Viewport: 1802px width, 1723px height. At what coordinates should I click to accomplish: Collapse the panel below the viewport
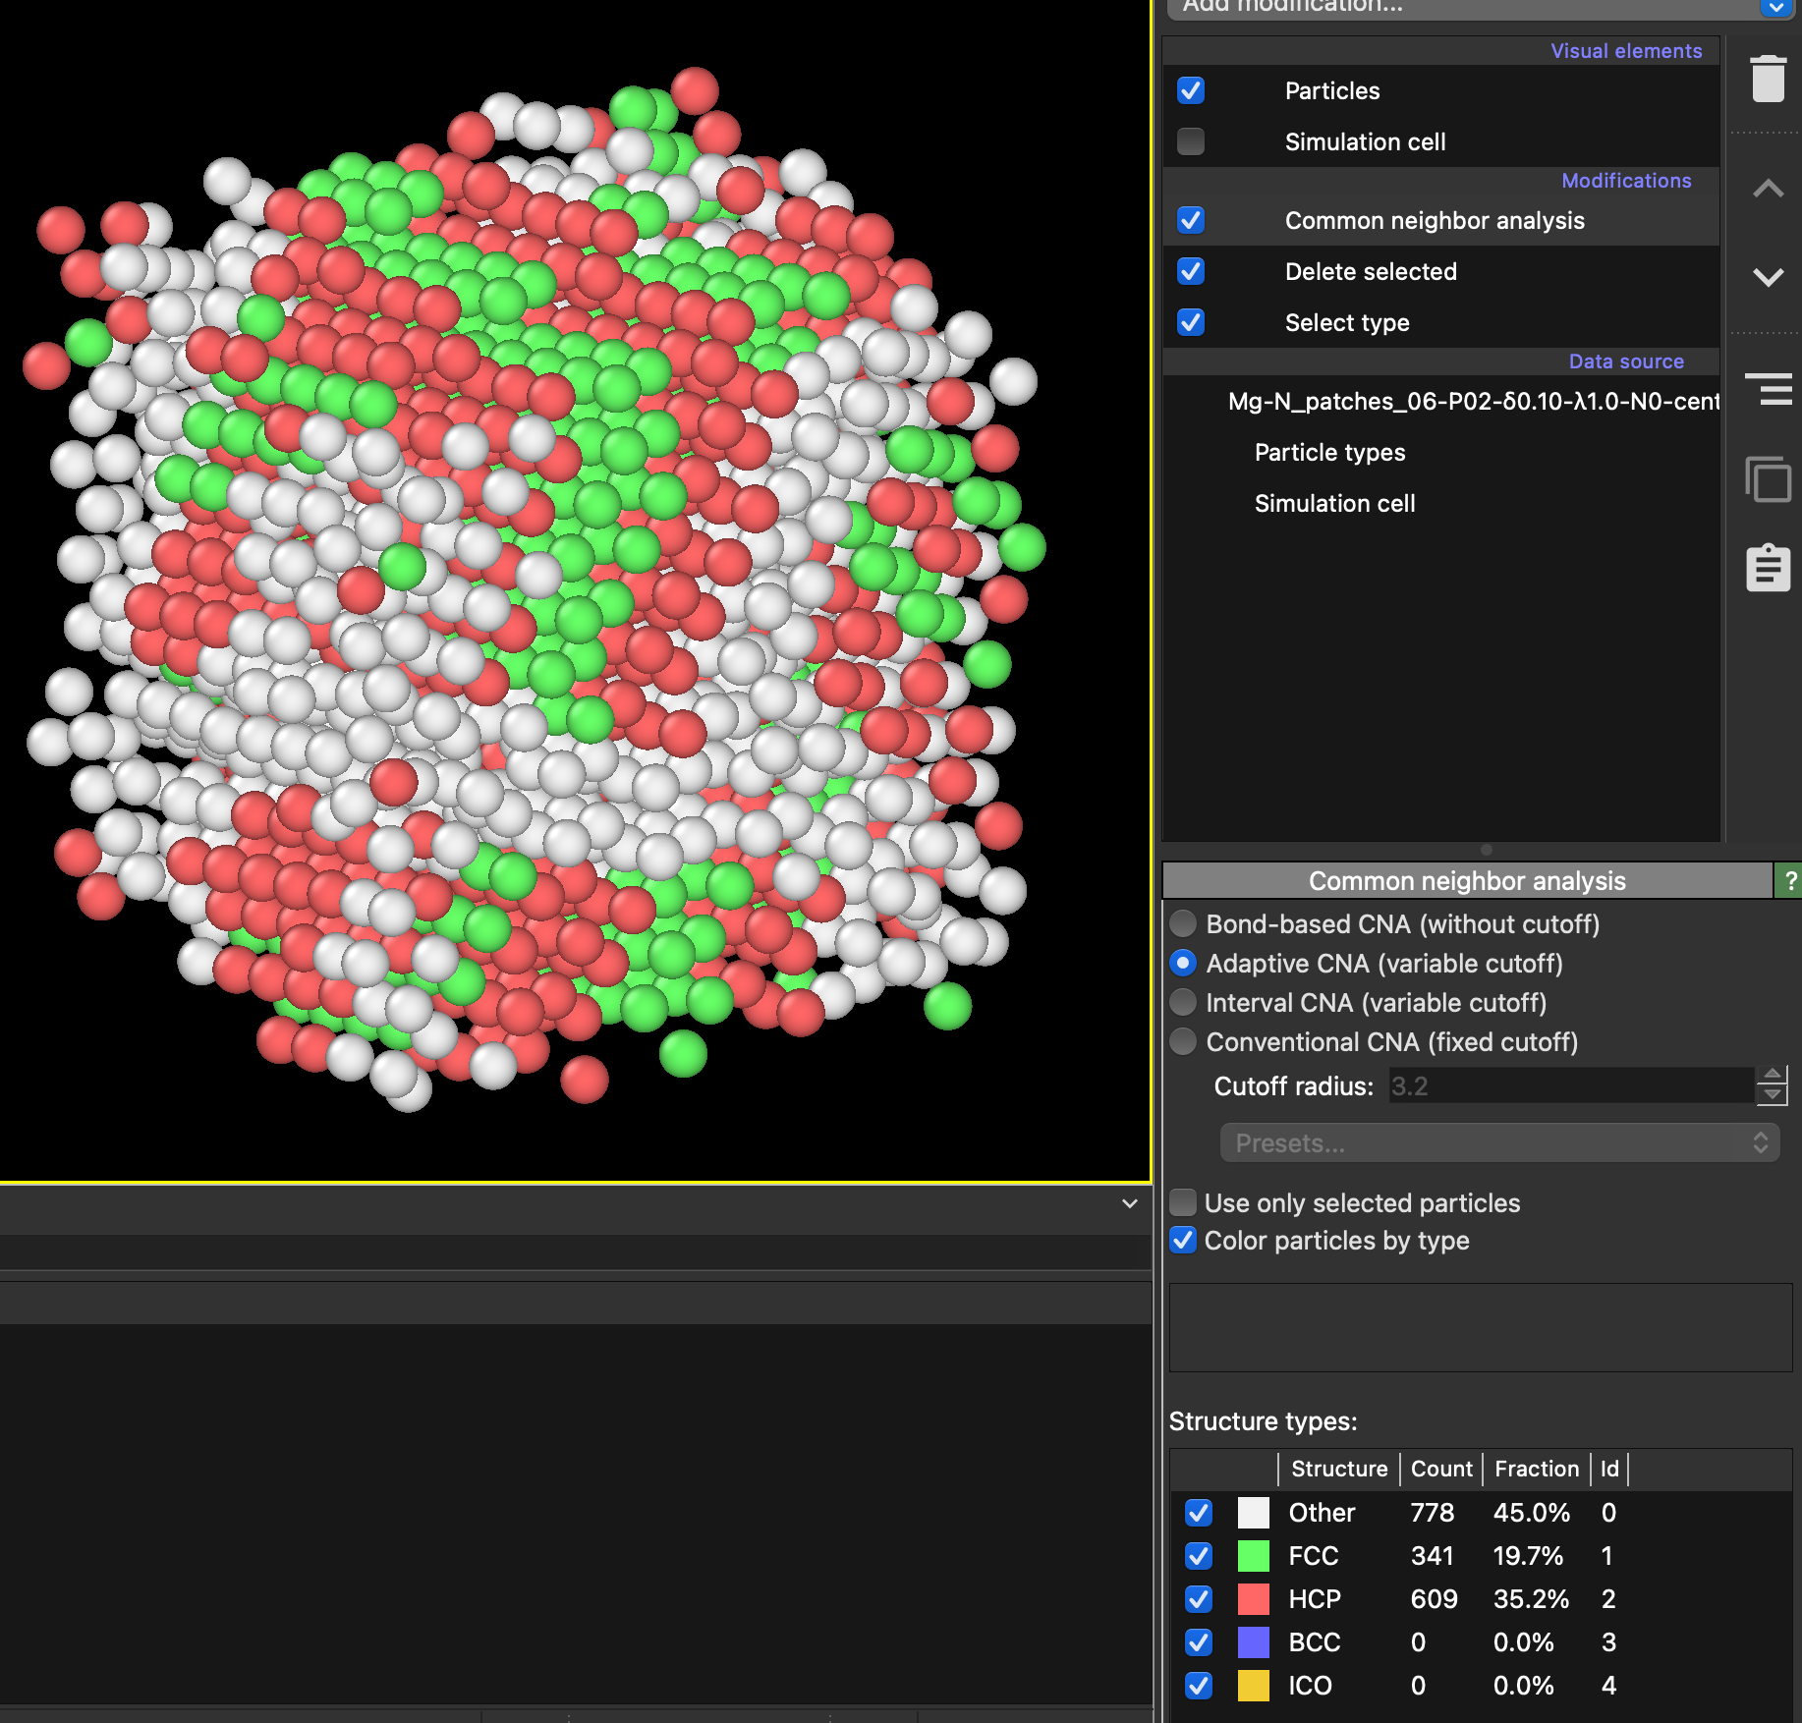[1128, 1203]
